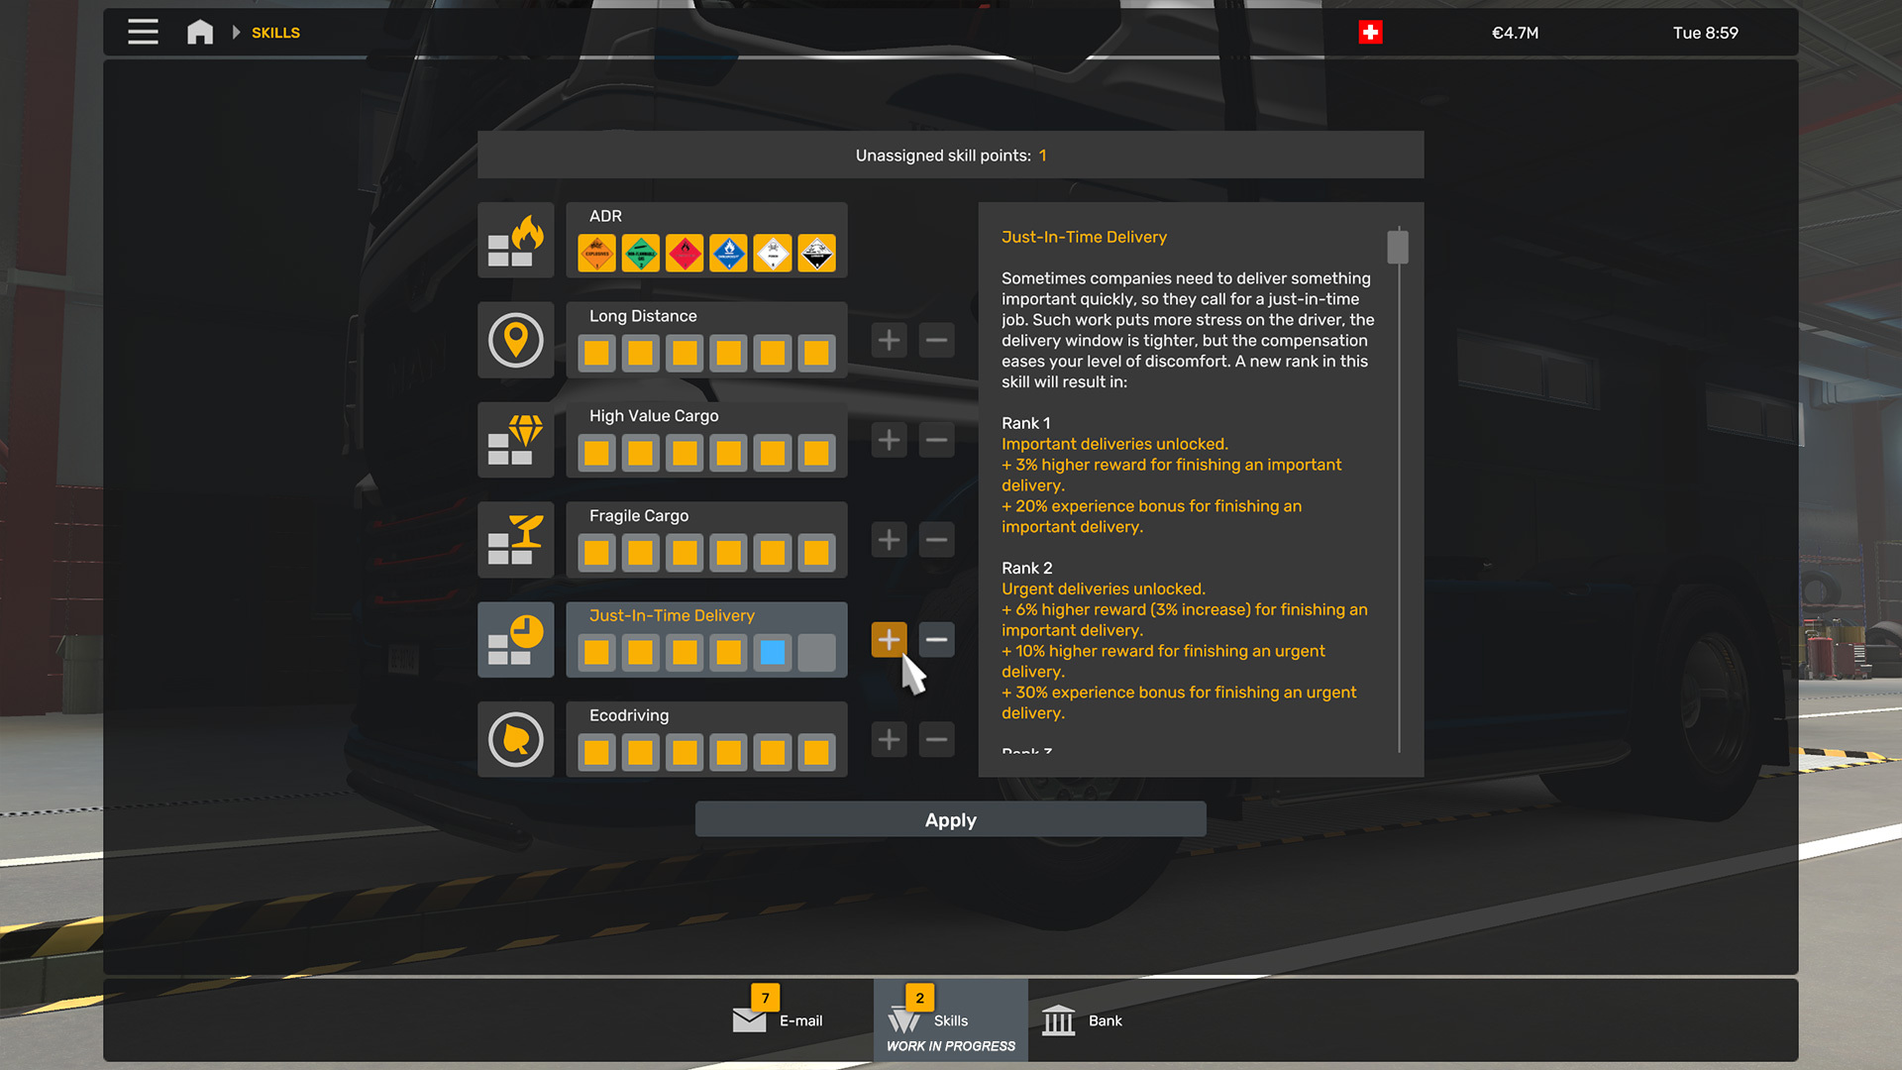Go to the home screen icon
Screen dimensions: 1902x1070
(x=200, y=32)
